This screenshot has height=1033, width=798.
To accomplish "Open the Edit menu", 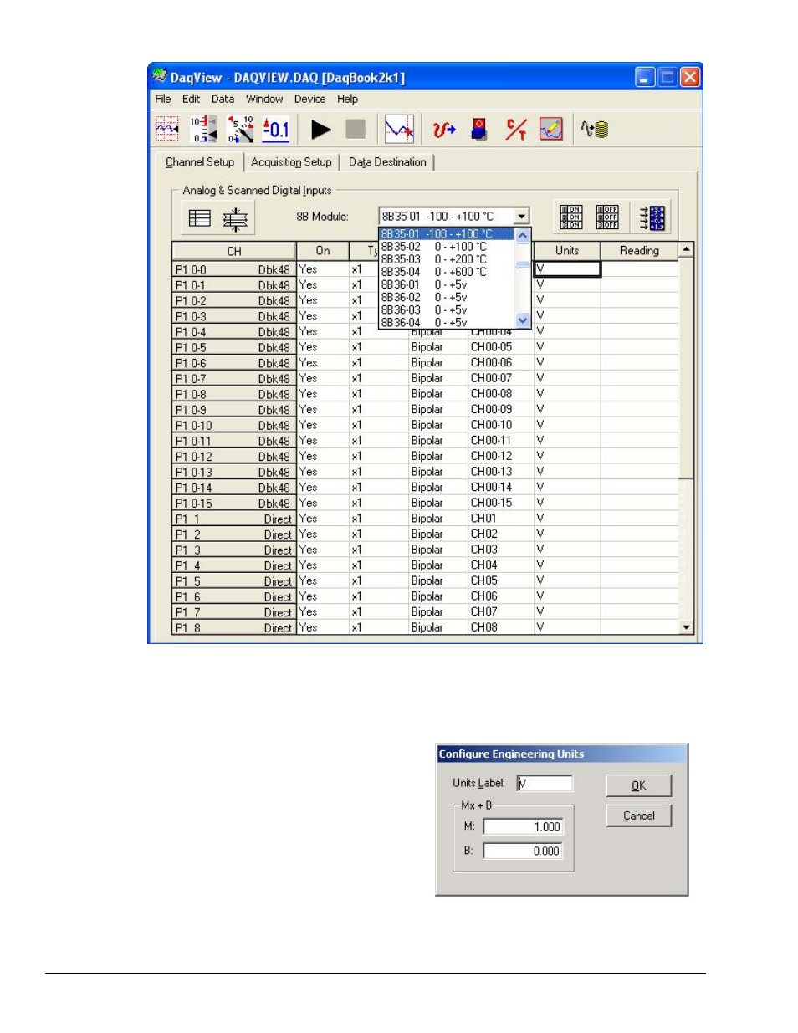I will click(x=192, y=99).
